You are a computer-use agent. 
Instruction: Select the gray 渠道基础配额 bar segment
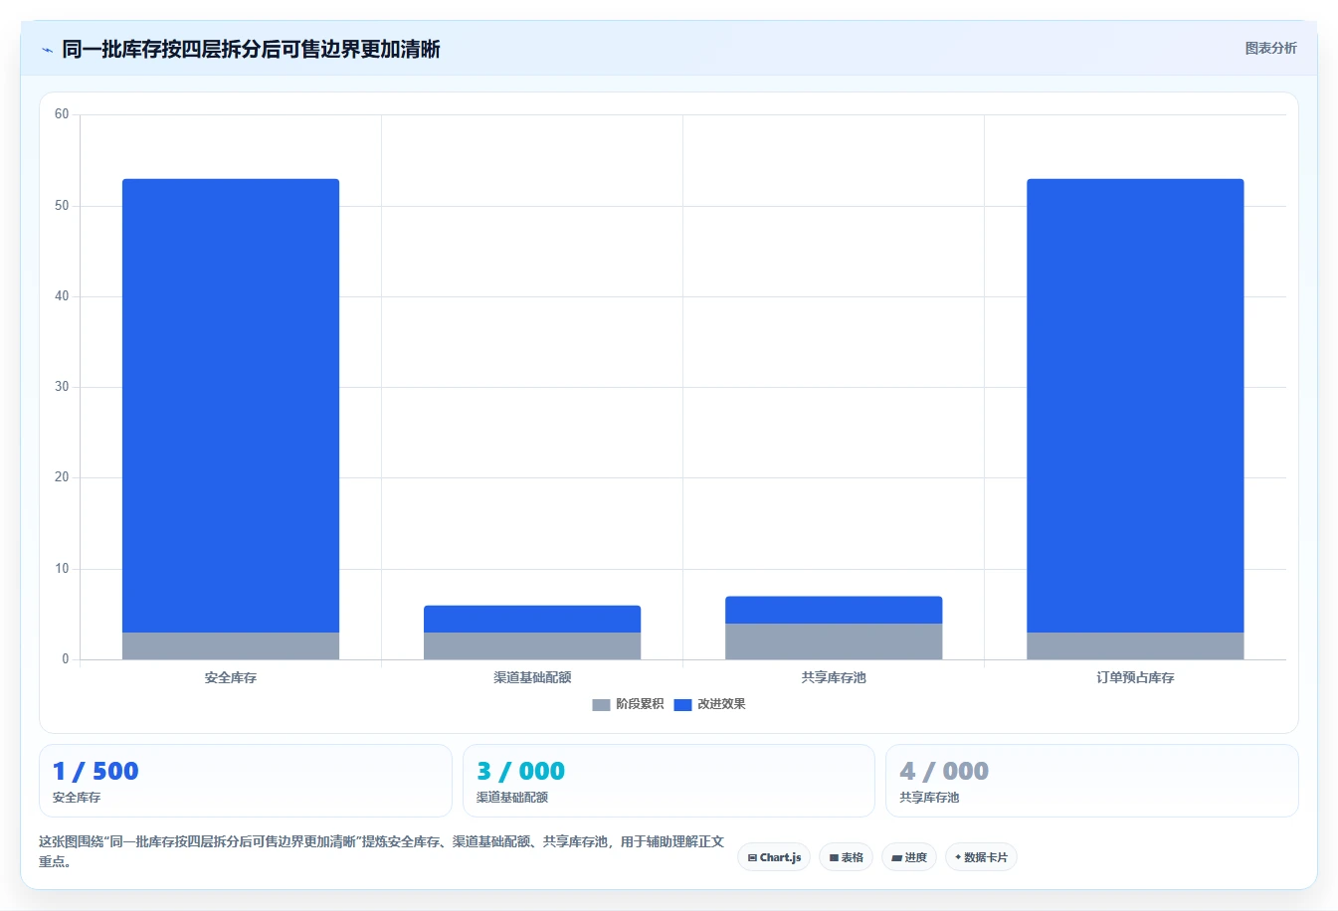(x=532, y=646)
